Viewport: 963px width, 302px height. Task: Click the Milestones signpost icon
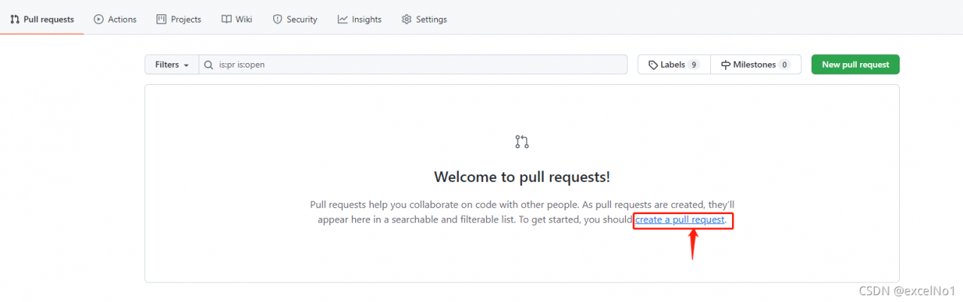(x=726, y=65)
